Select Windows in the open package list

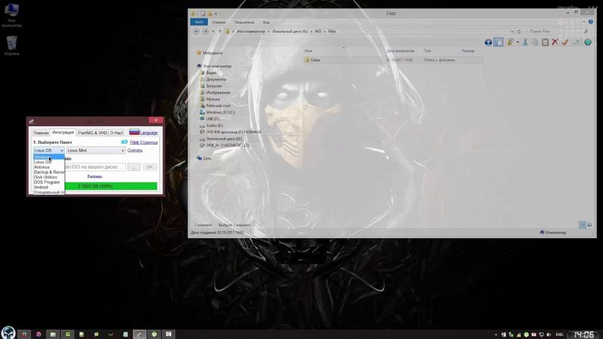42,157
